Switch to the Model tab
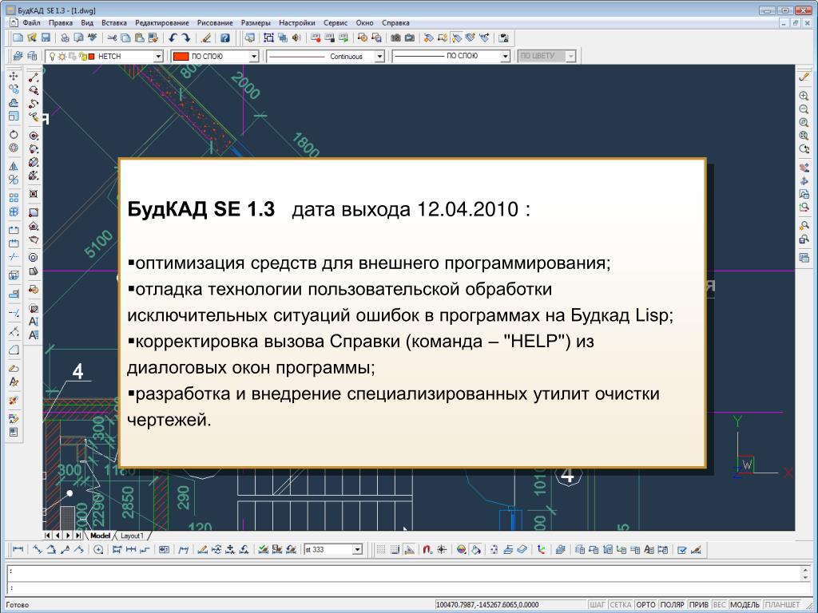This screenshot has width=818, height=613. pyautogui.click(x=100, y=536)
